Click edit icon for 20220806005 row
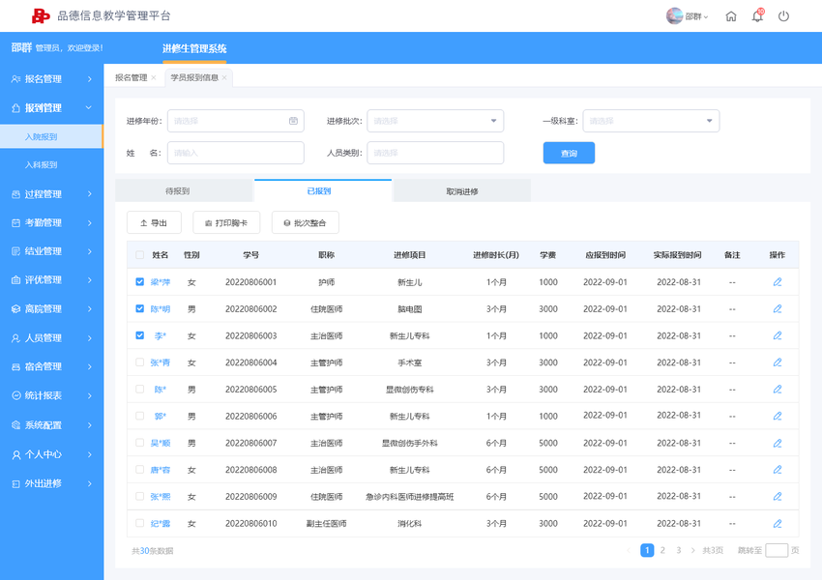 778,390
